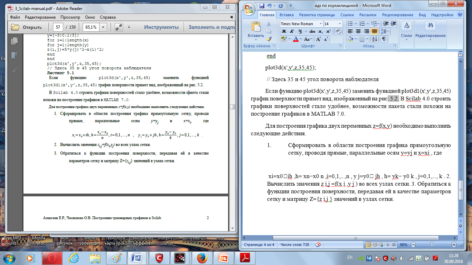Open the Просмотр menu in Adobe Reader
This screenshot has width=472, height=265.
click(70, 17)
